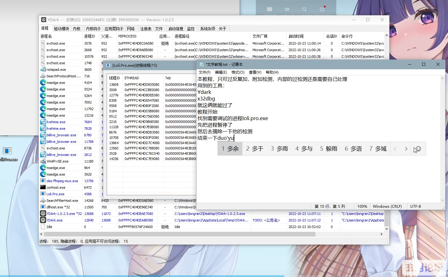Place cursor in Notepad line x32dbg
448x277 pixels.
pos(206,99)
